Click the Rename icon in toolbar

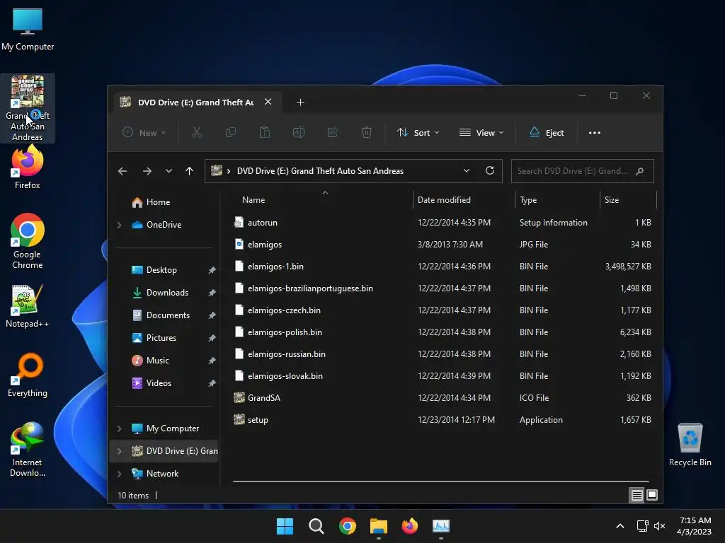click(298, 132)
